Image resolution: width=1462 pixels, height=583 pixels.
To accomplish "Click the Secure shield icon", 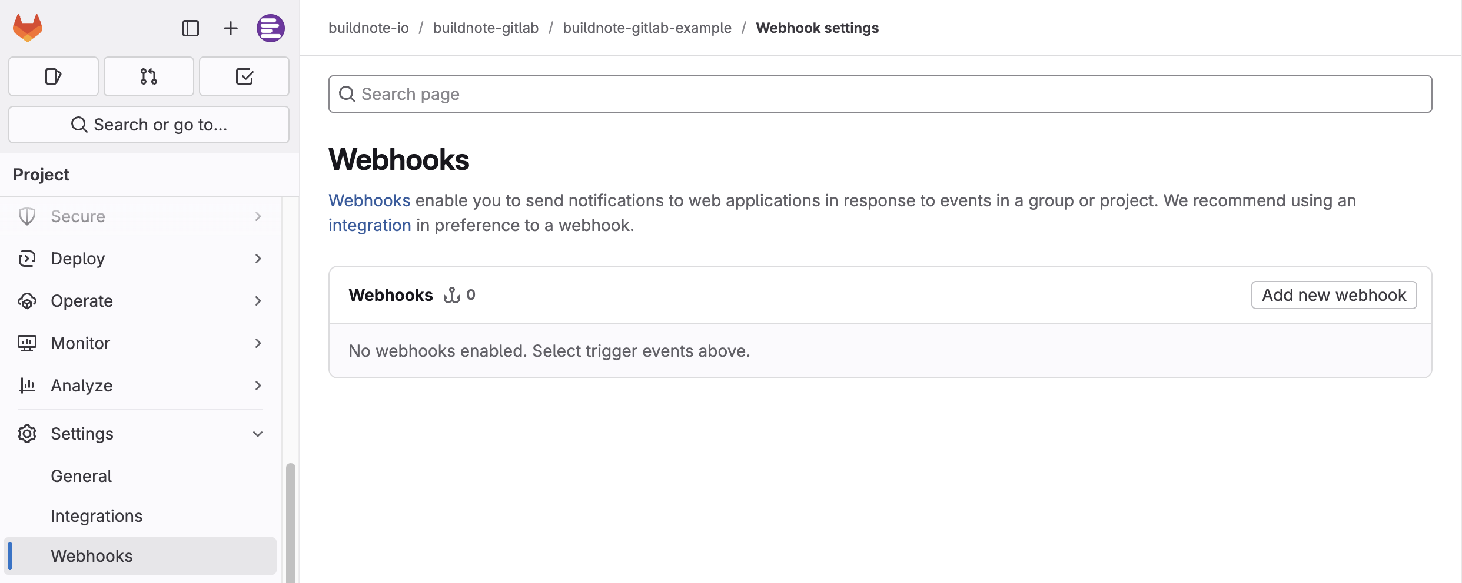I will (27, 216).
